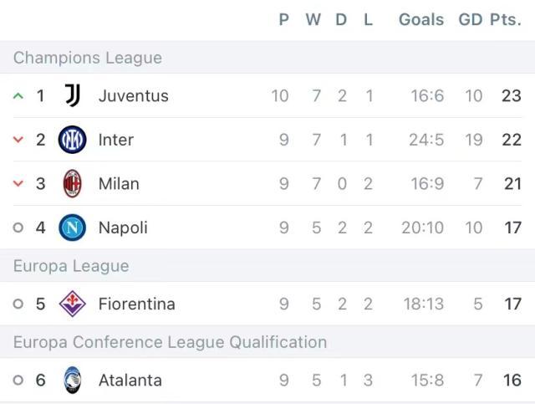Open the Atalanta team page

click(x=130, y=381)
